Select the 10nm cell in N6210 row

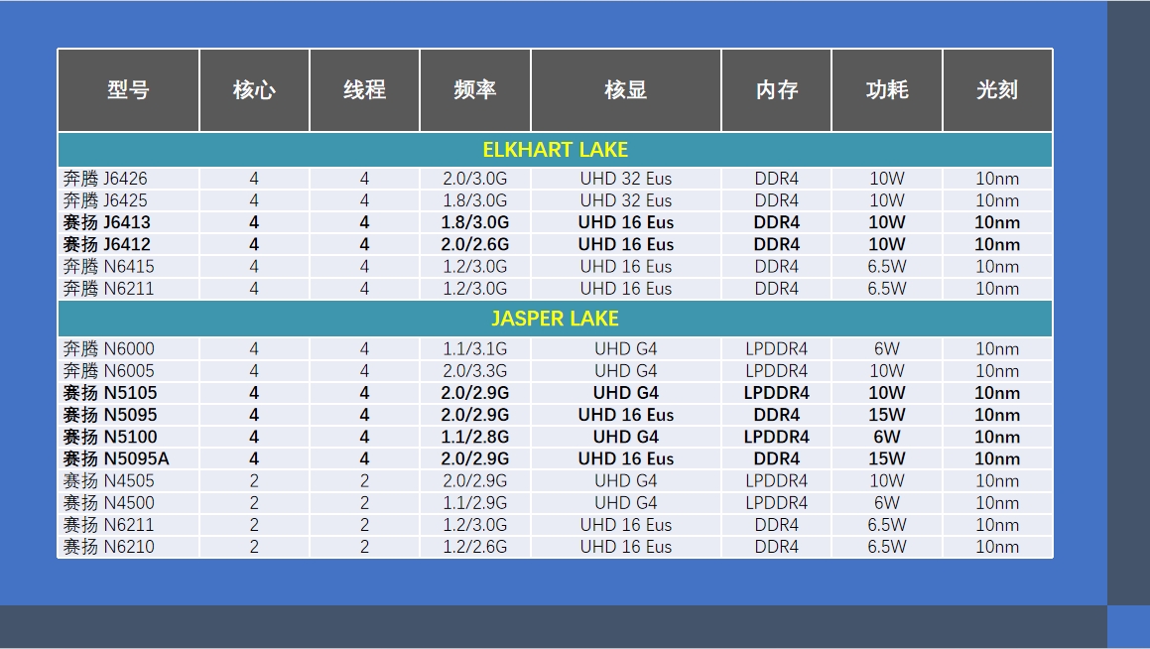point(997,547)
